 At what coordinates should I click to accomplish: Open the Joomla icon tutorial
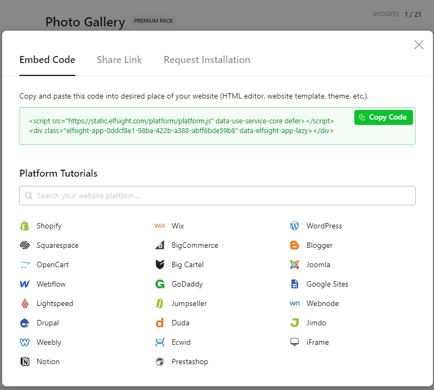294,264
